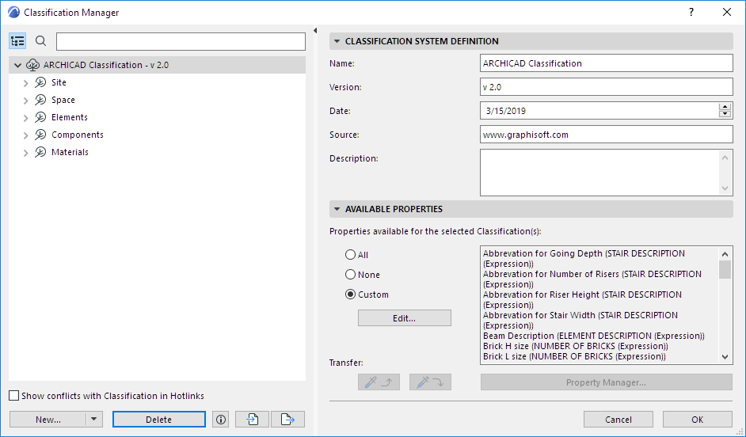The image size is (746, 437).
Task: Select 'Brick L size (NUMBER OF BRICKS' row
Action: pyautogui.click(x=574, y=356)
